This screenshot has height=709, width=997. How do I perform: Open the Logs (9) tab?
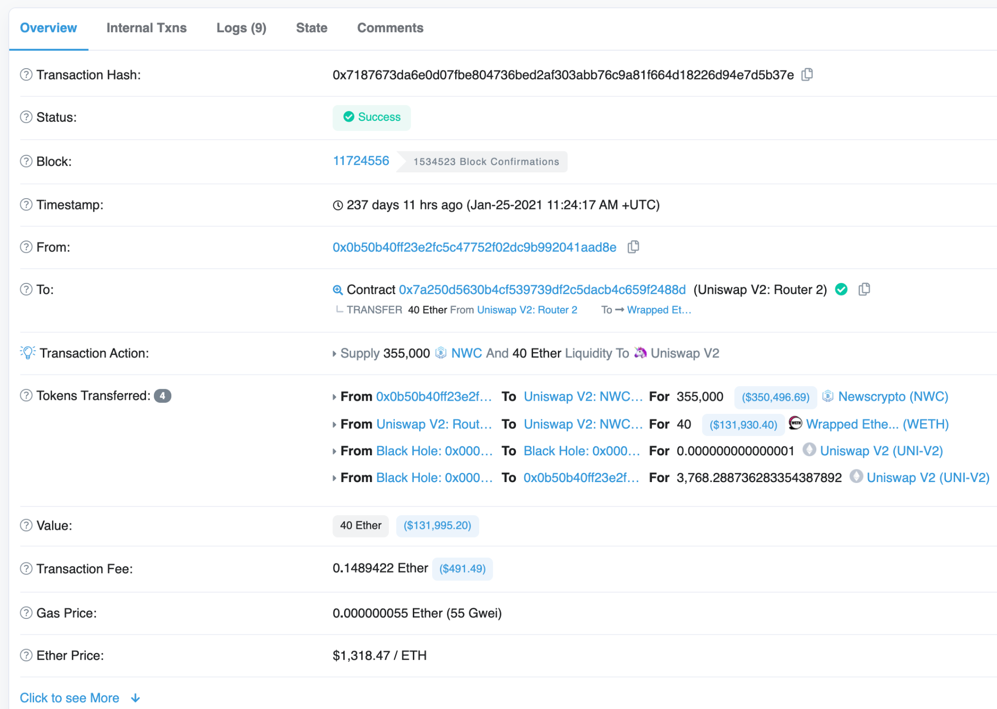coord(241,28)
